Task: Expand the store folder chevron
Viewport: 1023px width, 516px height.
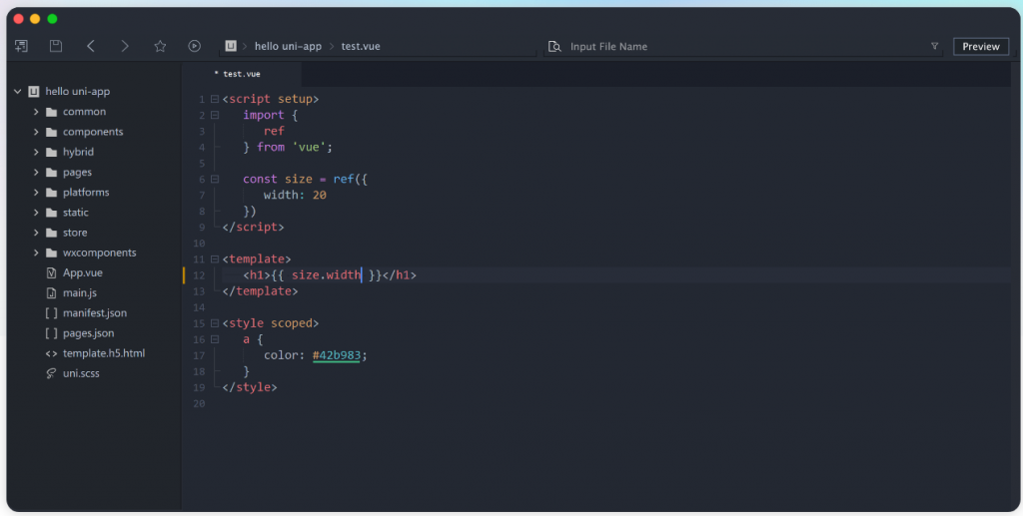Action: coord(36,234)
